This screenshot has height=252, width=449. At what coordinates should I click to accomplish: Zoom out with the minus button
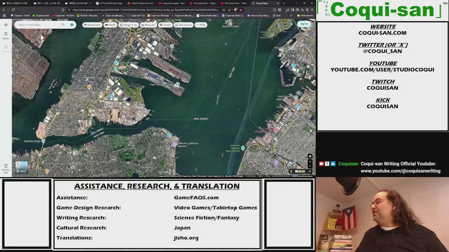pos(310,166)
